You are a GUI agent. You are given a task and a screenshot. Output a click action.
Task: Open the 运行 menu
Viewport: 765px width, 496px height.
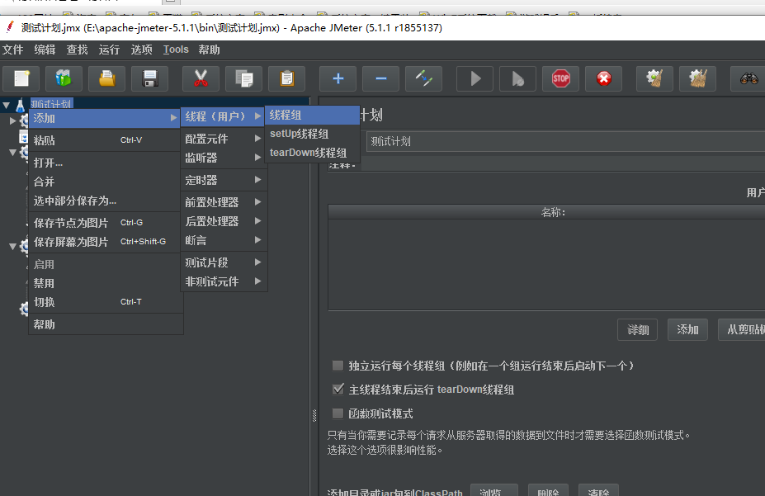coord(109,50)
